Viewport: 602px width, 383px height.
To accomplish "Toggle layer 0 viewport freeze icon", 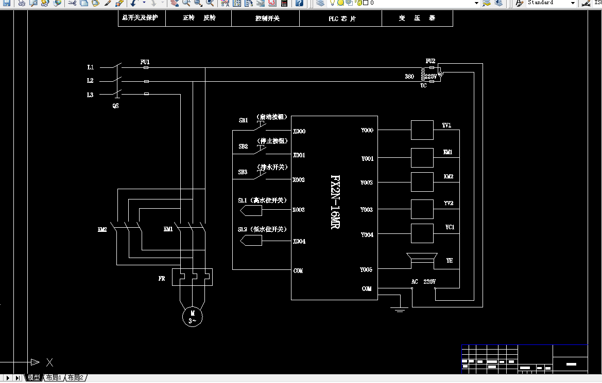I will click(x=349, y=3).
